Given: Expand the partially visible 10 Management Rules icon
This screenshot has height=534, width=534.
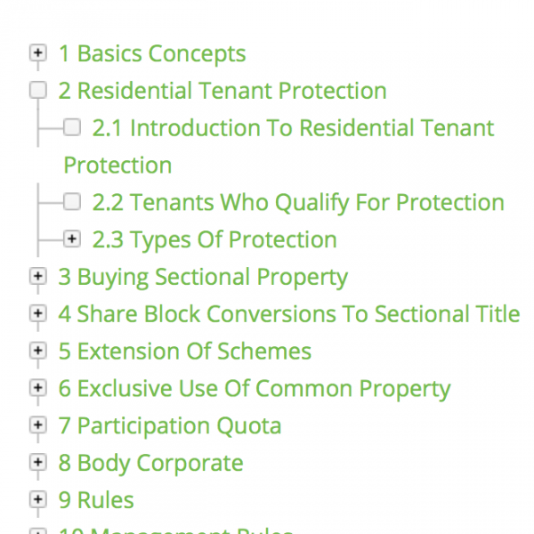Looking at the screenshot, I should click(x=37, y=531).
